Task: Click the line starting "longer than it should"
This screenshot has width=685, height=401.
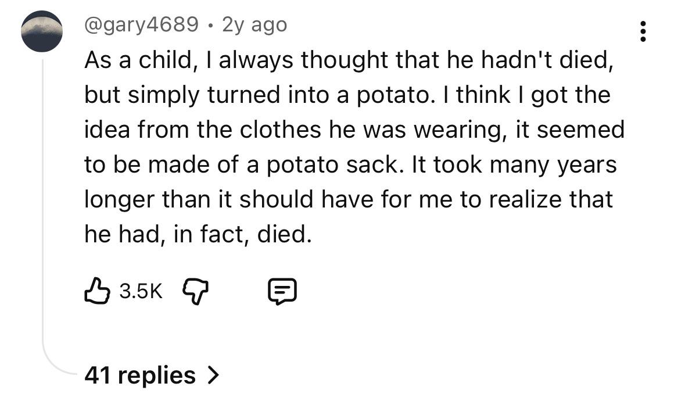Action: (349, 199)
